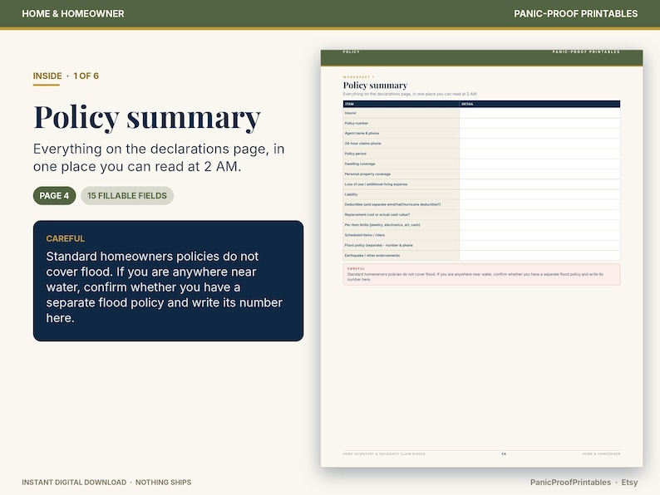Click the PAGE 4 green badge
This screenshot has height=495, width=660.
[54, 195]
